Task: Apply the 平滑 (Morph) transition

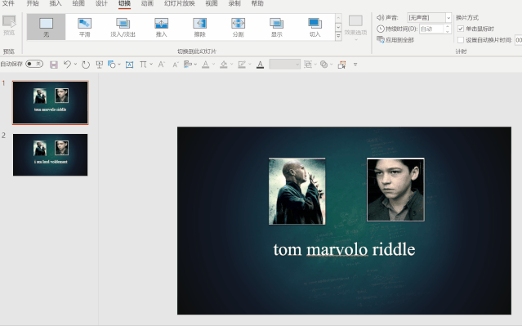Action: tap(85, 27)
